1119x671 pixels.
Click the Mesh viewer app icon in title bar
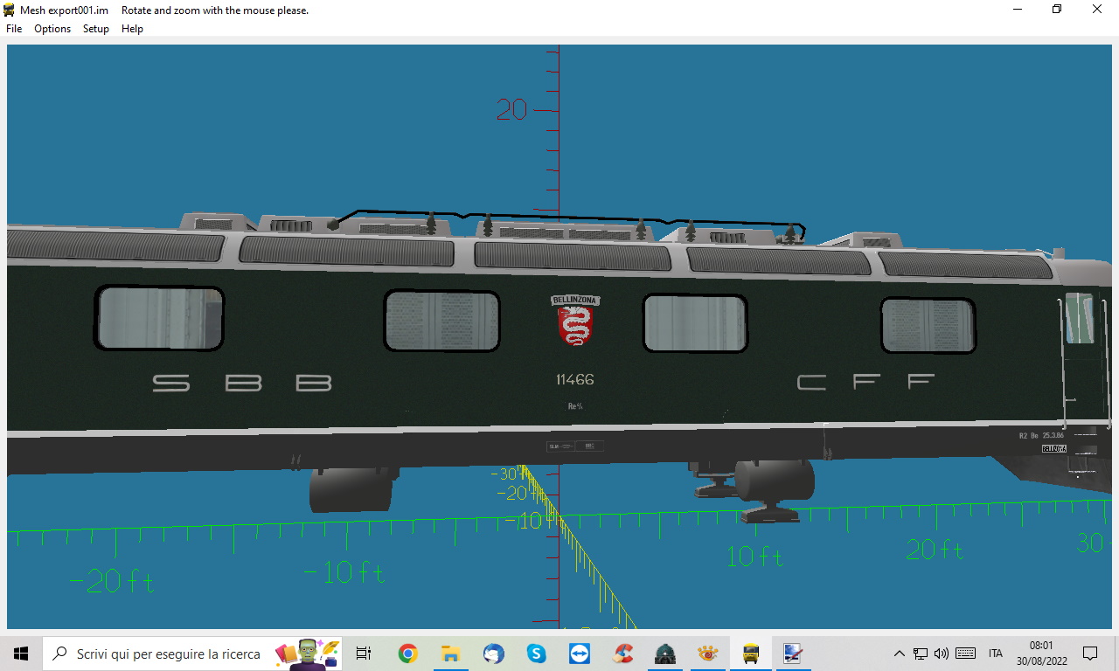point(10,10)
